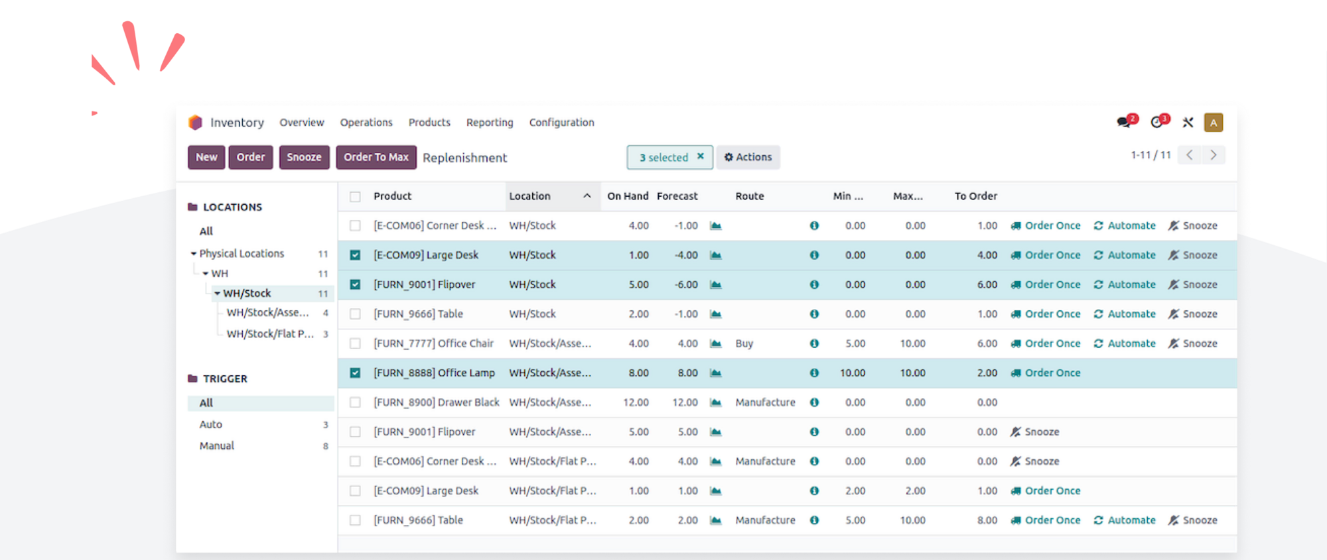The image size is (1327, 560).
Task: Show info icon for Drawer Black row
Action: 814,402
